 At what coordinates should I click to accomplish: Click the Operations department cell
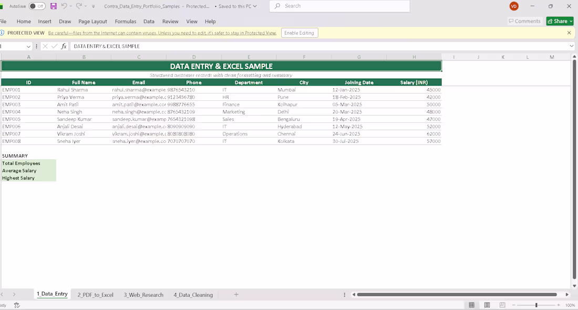click(x=249, y=134)
